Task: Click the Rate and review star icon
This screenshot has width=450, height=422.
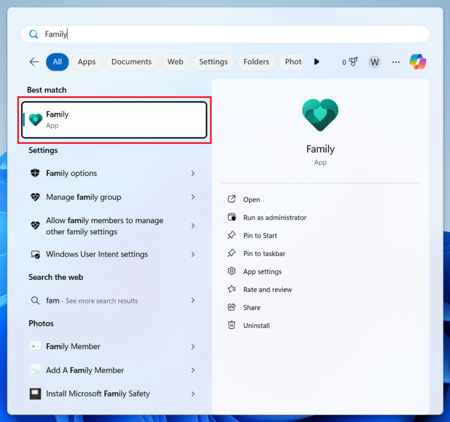Action: pos(232,289)
